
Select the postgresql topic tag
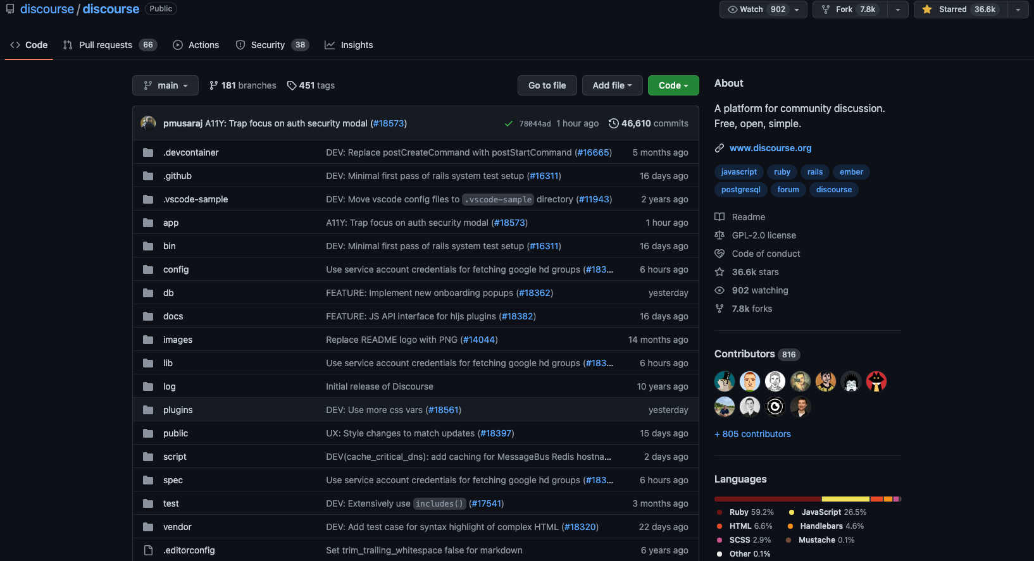click(x=740, y=190)
